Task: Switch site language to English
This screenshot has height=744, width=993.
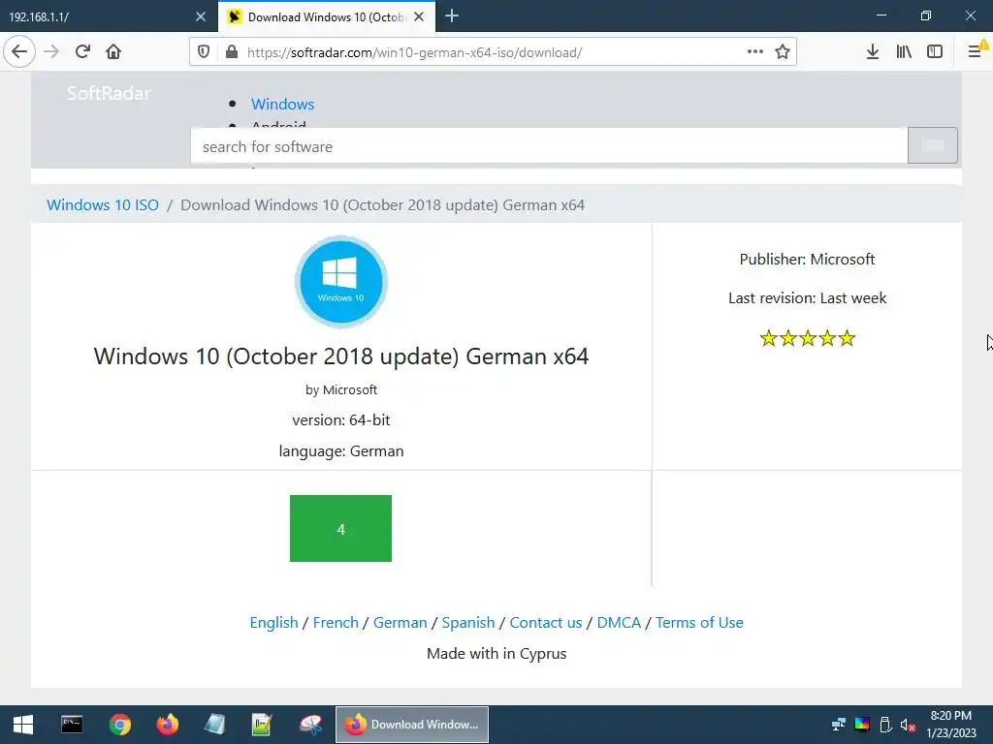Action: 273,623
